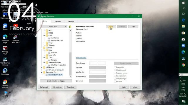Click the Edit settings button
188x105 pixels.
coord(57,87)
